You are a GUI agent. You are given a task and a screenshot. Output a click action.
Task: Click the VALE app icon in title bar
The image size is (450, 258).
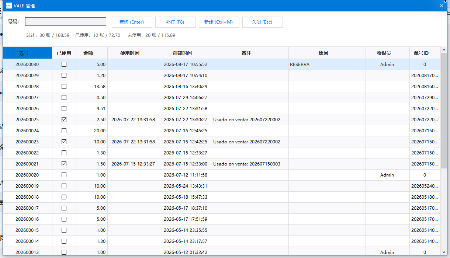pyautogui.click(x=9, y=6)
